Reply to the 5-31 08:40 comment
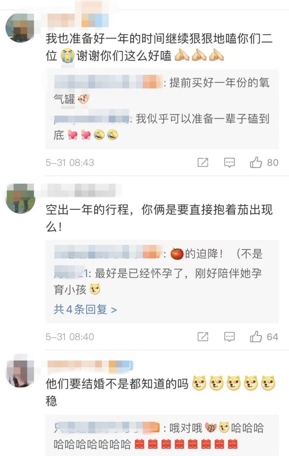The width and height of the screenshot is (289, 456). coord(229,337)
